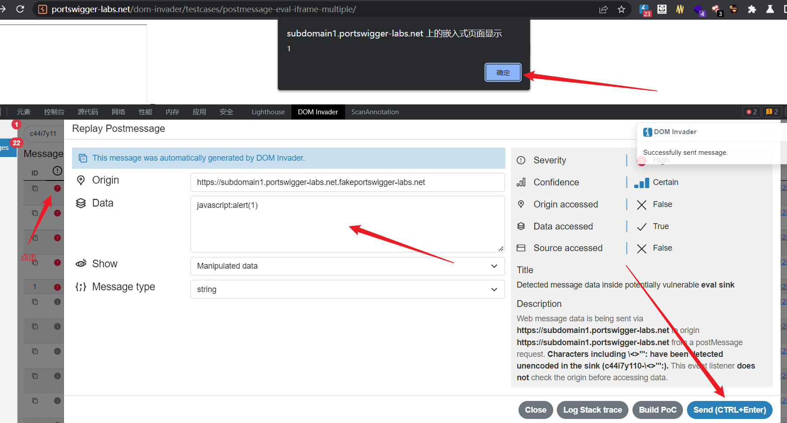
Task: Click the Messages tab badged 22
Action: pyautogui.click(x=9, y=147)
